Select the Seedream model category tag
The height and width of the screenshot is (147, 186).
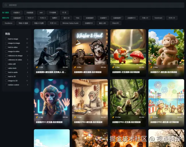[x=158, y=18]
